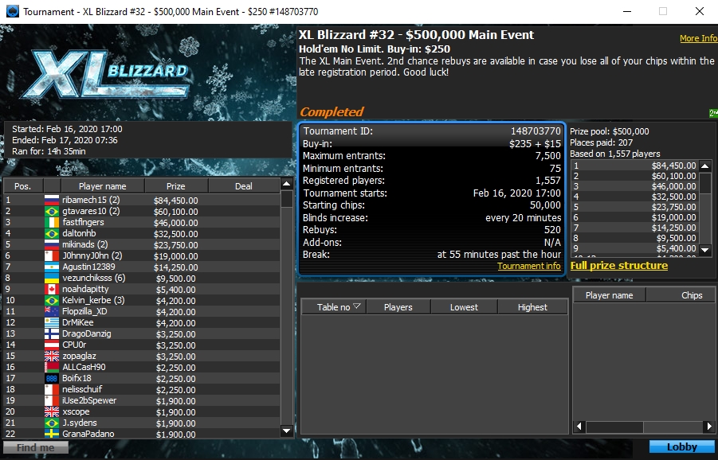Screen dimensions: 718x460
Task: Open the Tournament info link
Action: [x=529, y=266]
